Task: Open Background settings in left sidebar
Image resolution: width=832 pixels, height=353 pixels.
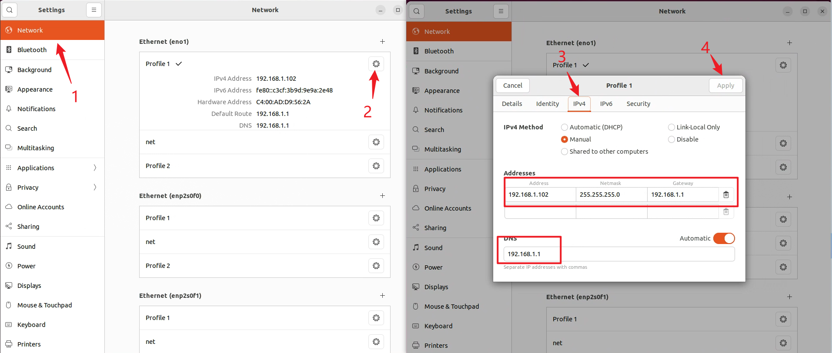Action: coord(52,70)
